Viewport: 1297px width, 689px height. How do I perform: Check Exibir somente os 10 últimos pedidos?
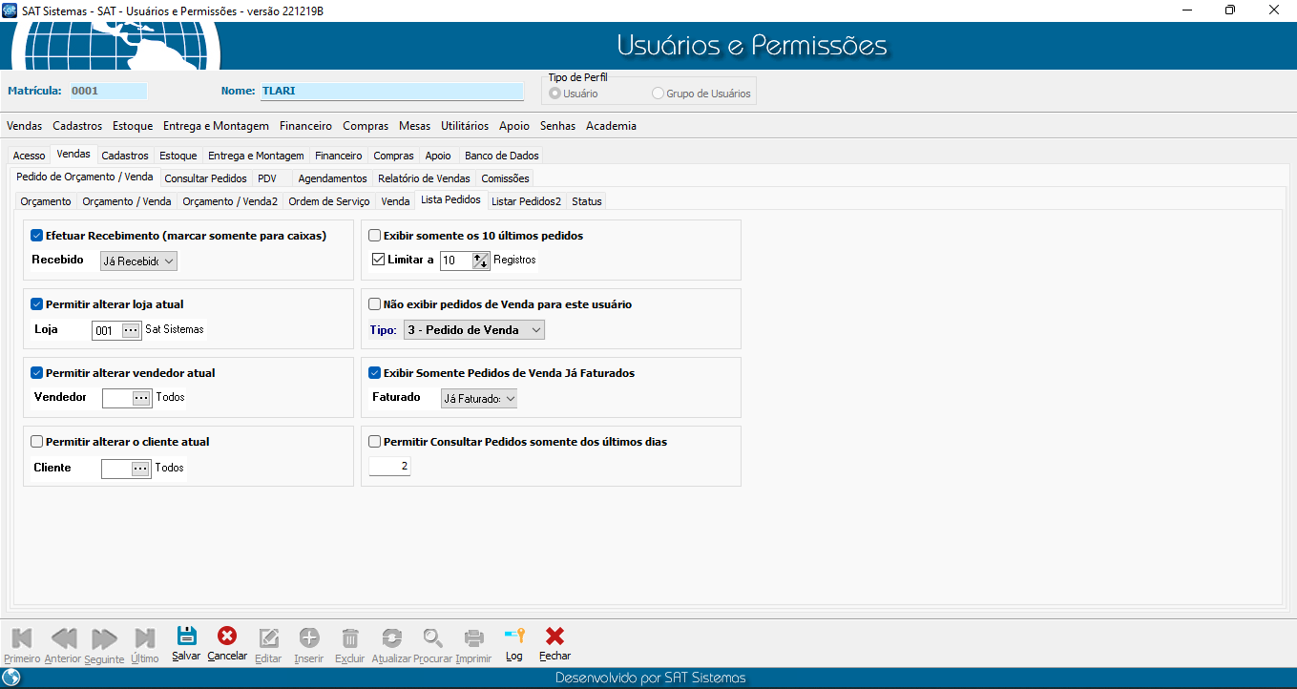375,236
